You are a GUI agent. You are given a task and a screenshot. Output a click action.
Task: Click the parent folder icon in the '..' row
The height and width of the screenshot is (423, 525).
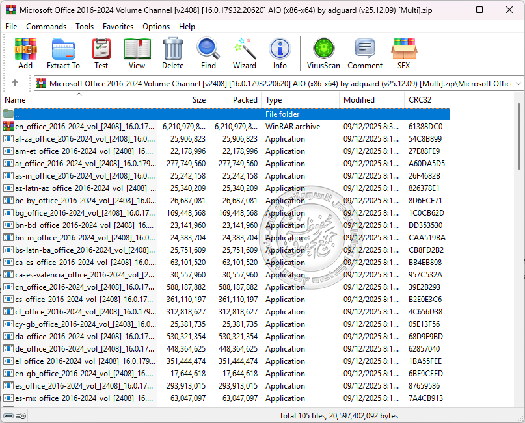8,114
